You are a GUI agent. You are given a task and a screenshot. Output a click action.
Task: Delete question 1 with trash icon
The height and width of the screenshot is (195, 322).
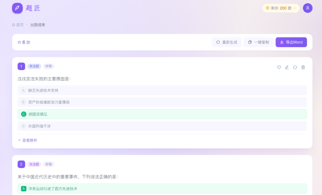pyautogui.click(x=303, y=67)
